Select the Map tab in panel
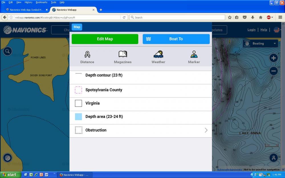The width and height of the screenshot is (285, 178). [x=77, y=27]
